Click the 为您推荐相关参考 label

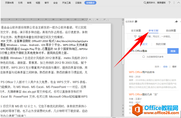click(155, 57)
